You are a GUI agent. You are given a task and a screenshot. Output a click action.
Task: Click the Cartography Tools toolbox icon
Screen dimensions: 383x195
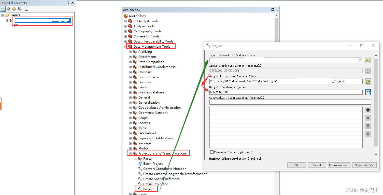click(130, 31)
